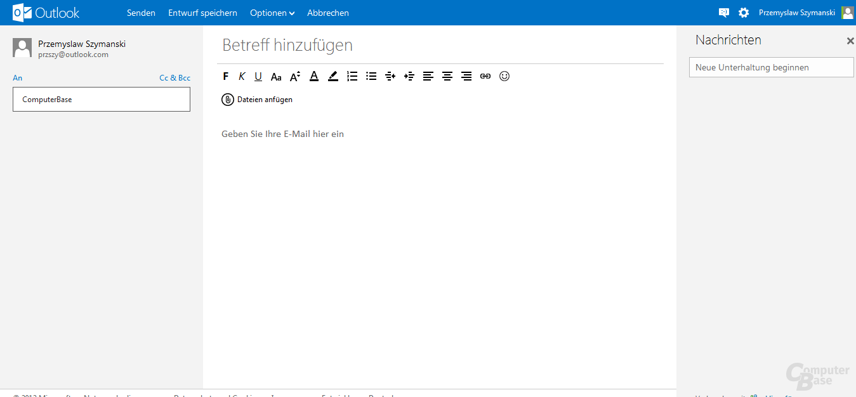Toggle underline formatting (U)

258,76
